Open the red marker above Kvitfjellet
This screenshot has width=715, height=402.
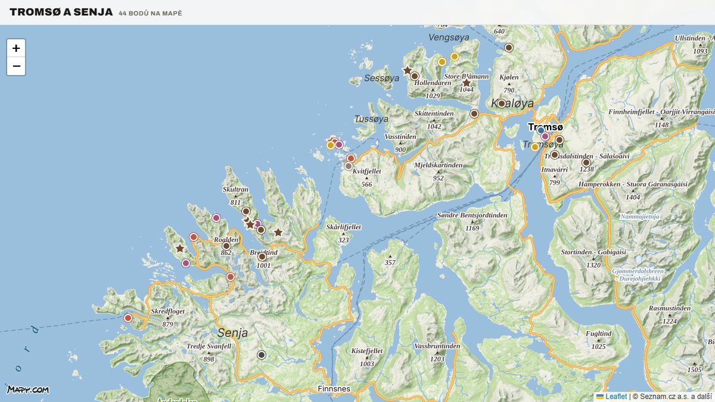351,158
